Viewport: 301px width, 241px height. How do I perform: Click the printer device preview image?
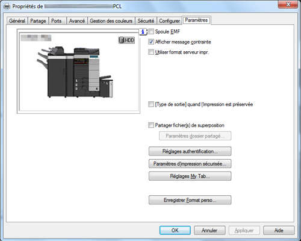[75, 72]
